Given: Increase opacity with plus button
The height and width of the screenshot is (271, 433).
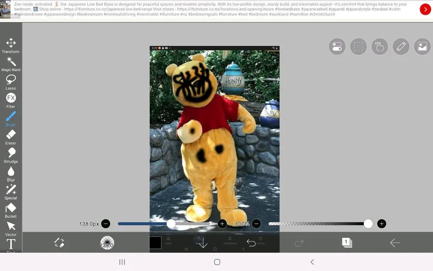Looking at the screenshot, I should pos(382,223).
